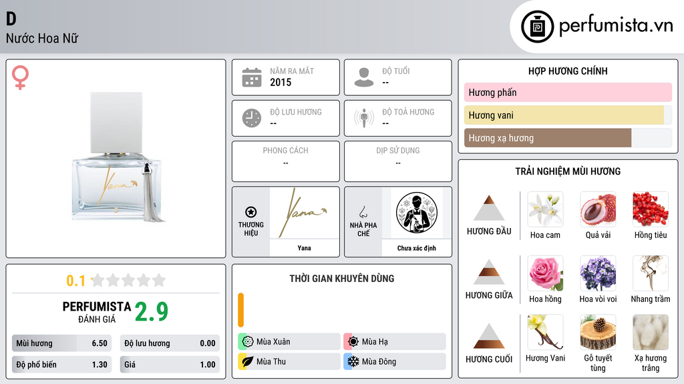Image resolution: width=684 pixels, height=384 pixels.
Task: Click the Chưa xác định perfumer image
Action: [417, 213]
